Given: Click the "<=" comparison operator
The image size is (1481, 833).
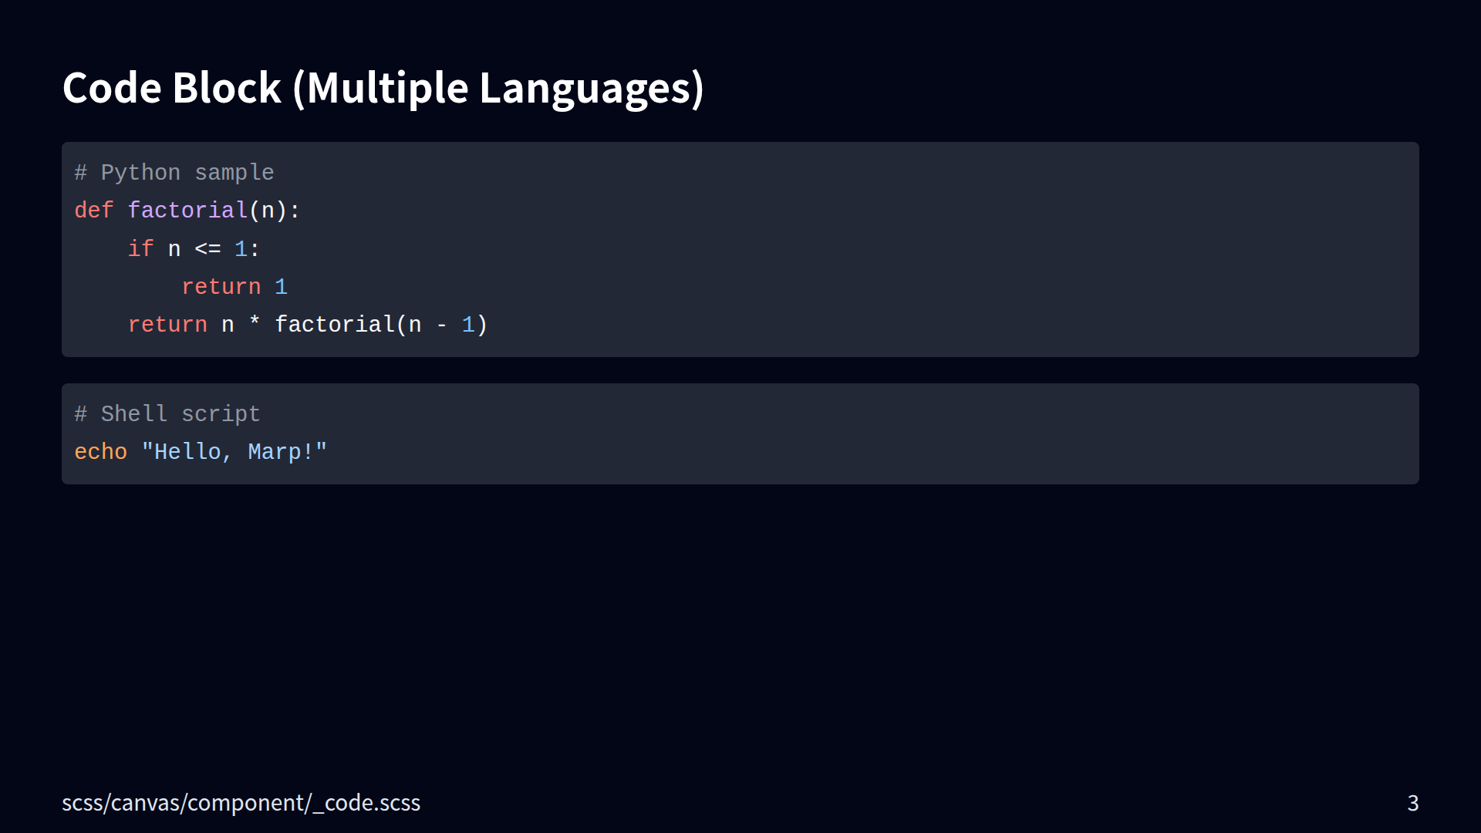Looking at the screenshot, I should [207, 249].
